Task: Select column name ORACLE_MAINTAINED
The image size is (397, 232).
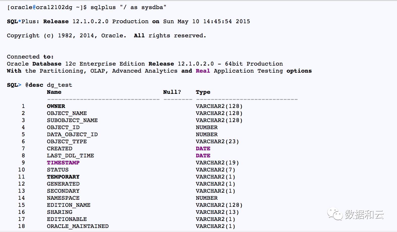Action: 78,226
